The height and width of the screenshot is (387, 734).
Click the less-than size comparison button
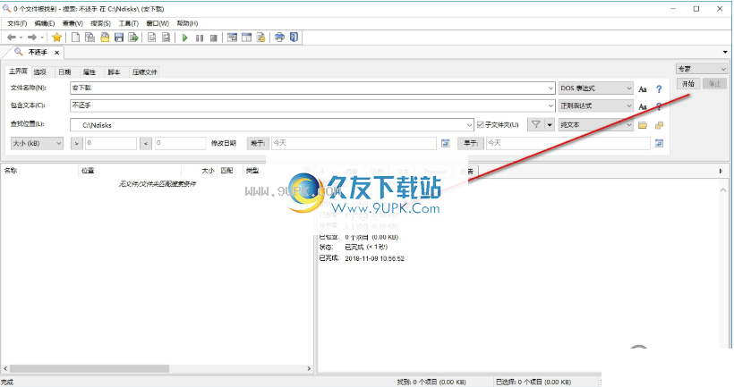tap(146, 143)
